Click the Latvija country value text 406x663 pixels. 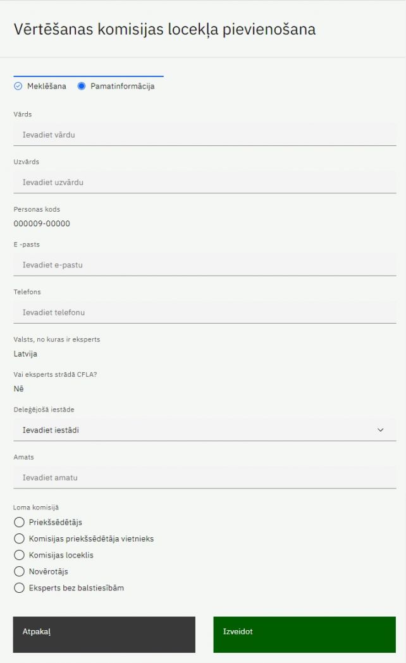click(x=25, y=354)
